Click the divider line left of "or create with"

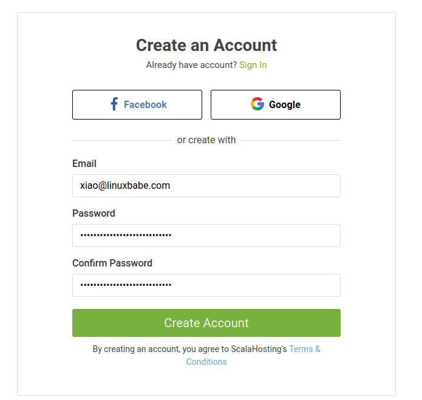click(121, 140)
